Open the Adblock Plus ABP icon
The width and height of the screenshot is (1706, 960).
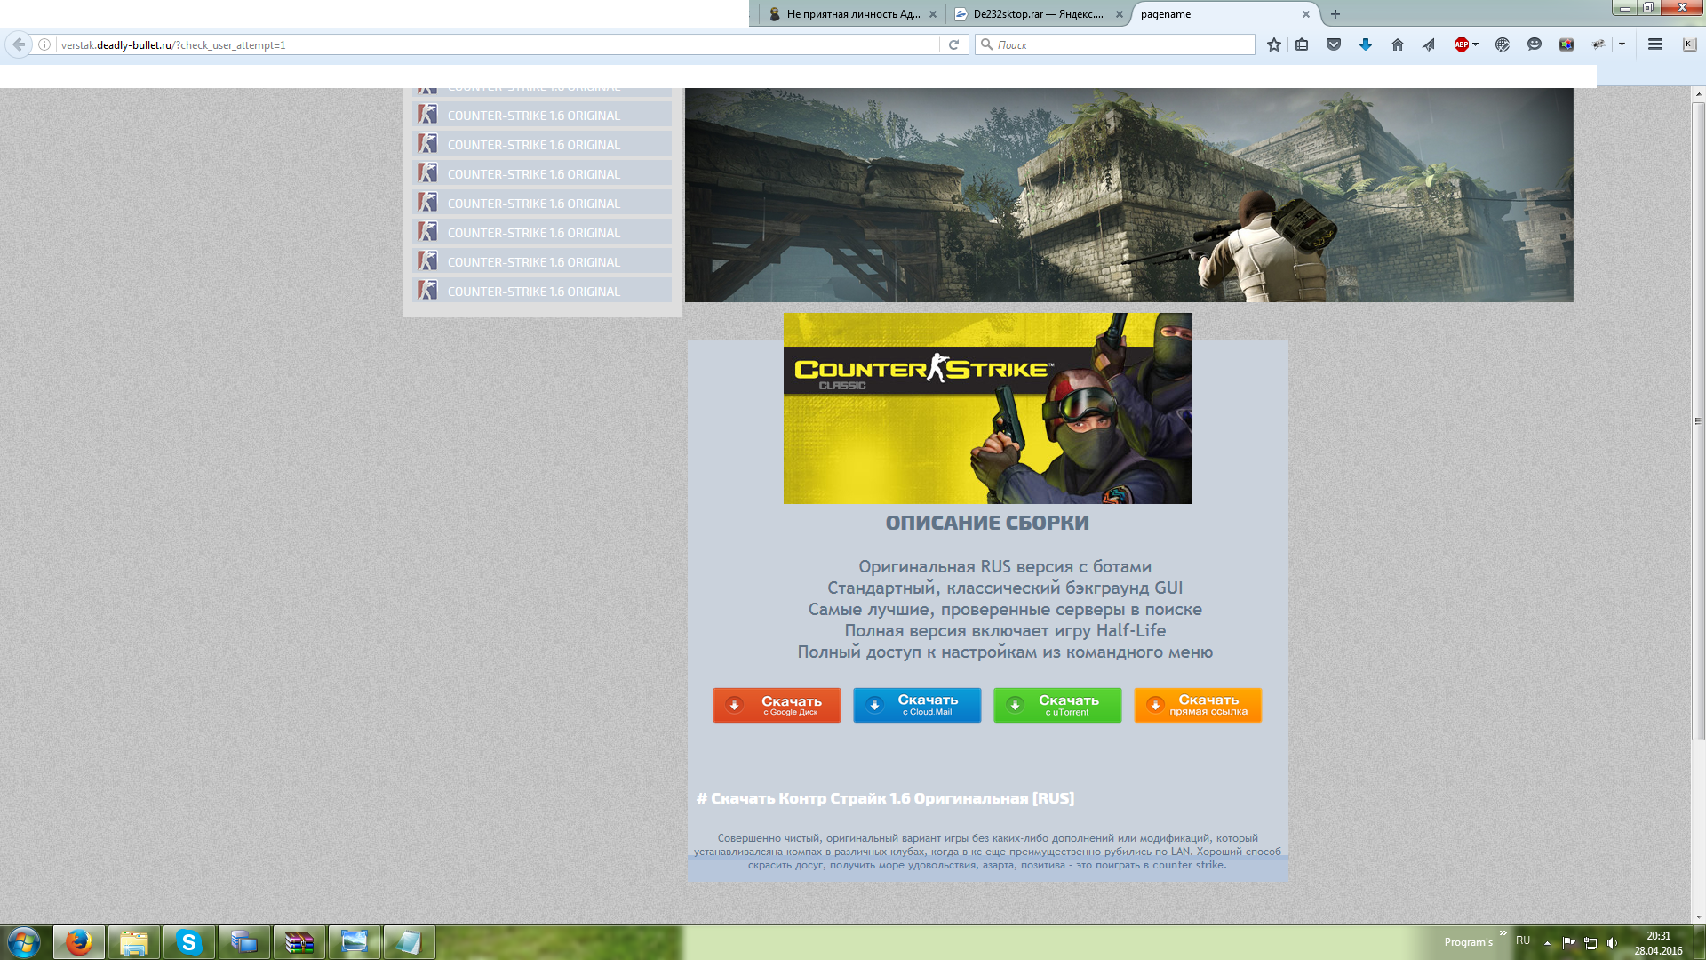point(1462,44)
